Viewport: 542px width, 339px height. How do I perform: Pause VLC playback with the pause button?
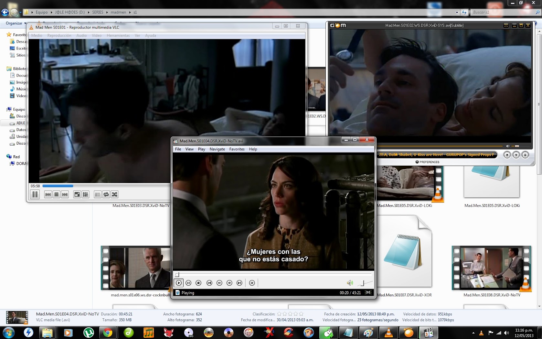pos(35,194)
